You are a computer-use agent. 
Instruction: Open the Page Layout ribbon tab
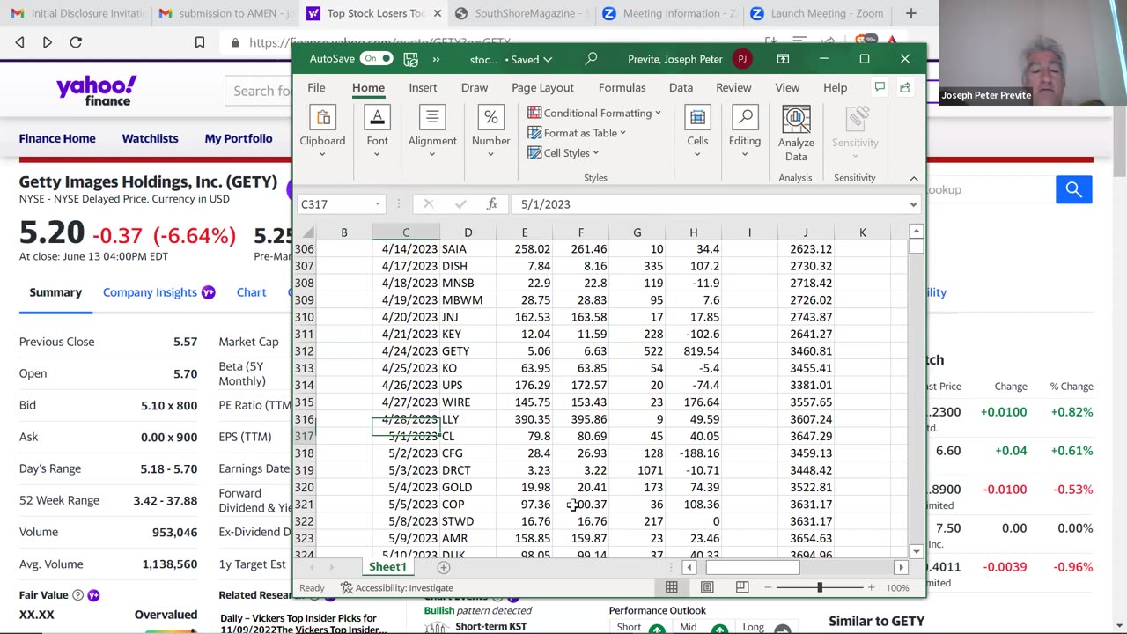tap(542, 87)
